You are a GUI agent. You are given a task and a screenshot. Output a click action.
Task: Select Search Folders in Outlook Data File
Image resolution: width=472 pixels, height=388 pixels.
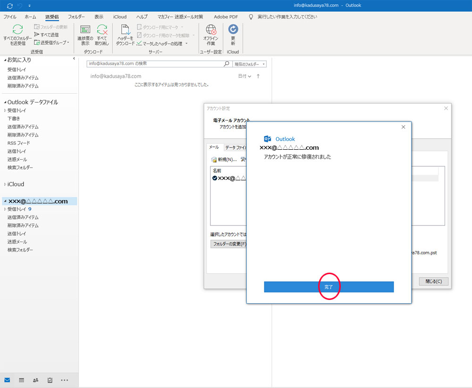20,168
